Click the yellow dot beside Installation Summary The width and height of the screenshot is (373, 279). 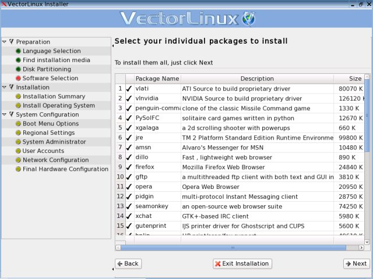[18, 96]
